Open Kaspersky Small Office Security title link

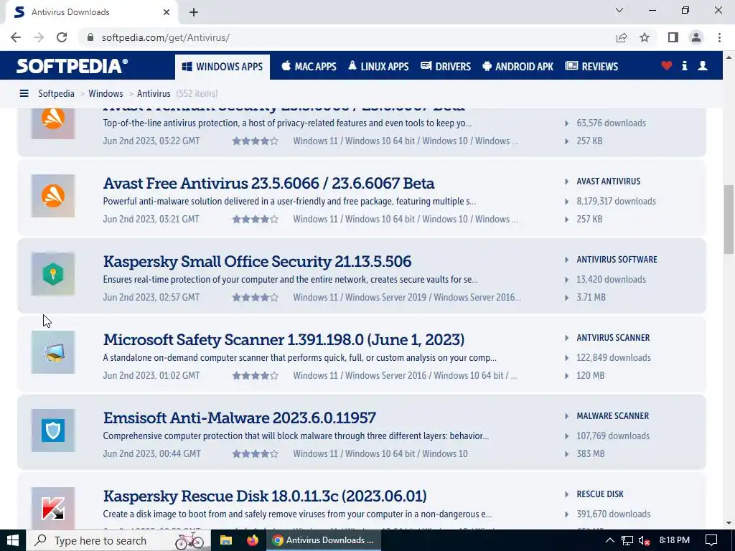[257, 261]
